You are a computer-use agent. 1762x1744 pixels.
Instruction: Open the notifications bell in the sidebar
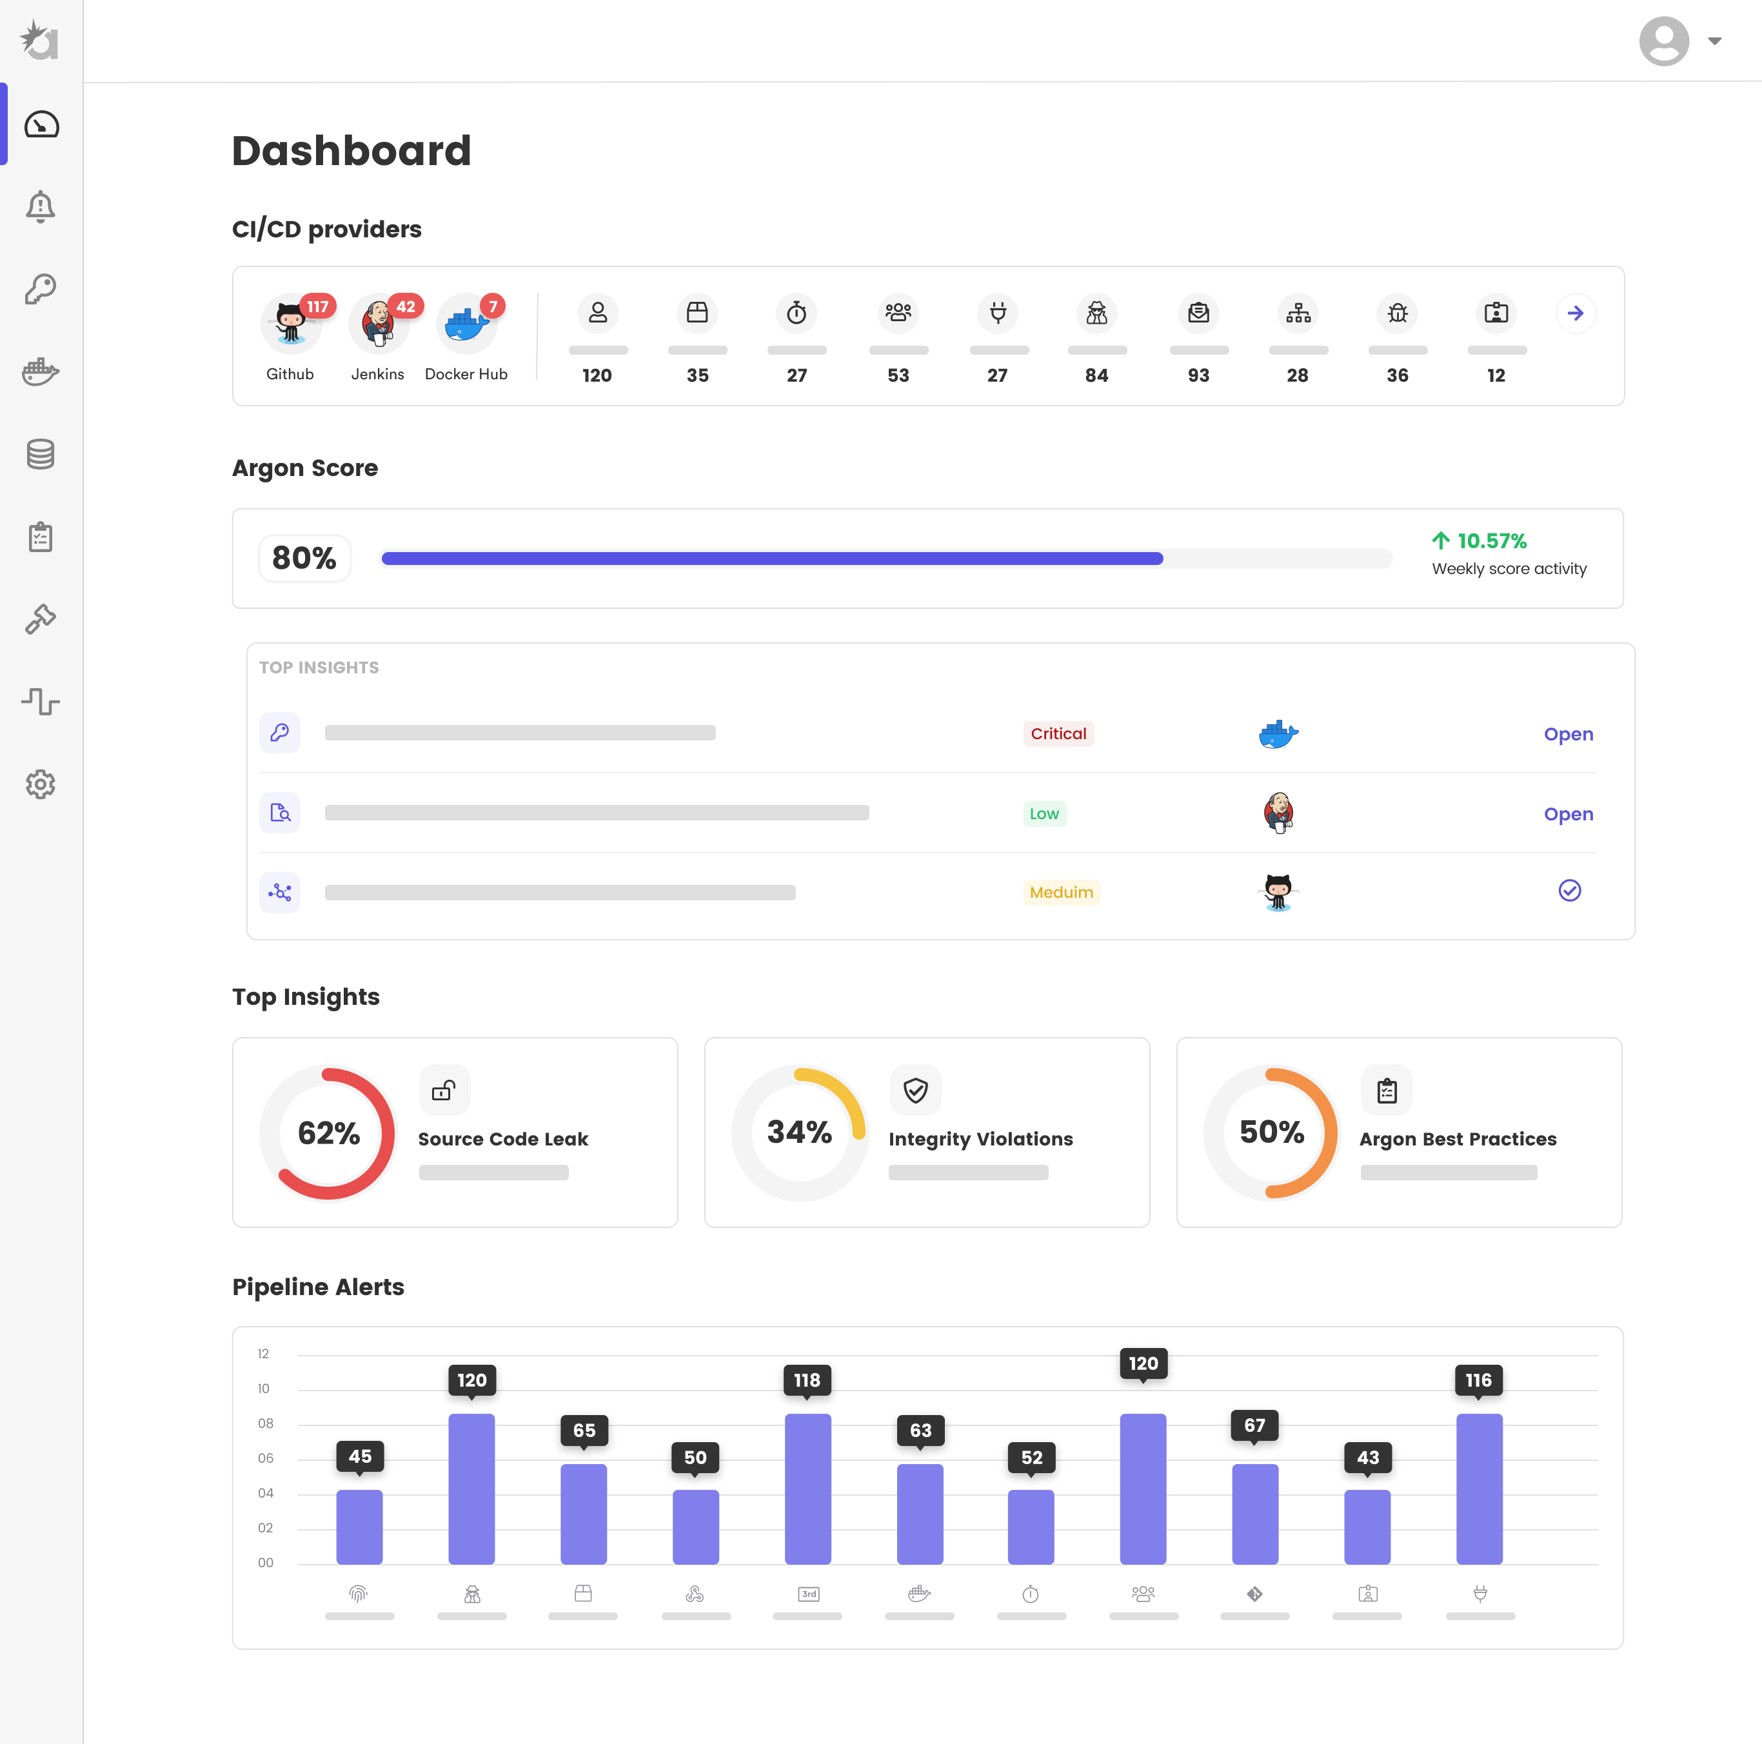tap(41, 206)
